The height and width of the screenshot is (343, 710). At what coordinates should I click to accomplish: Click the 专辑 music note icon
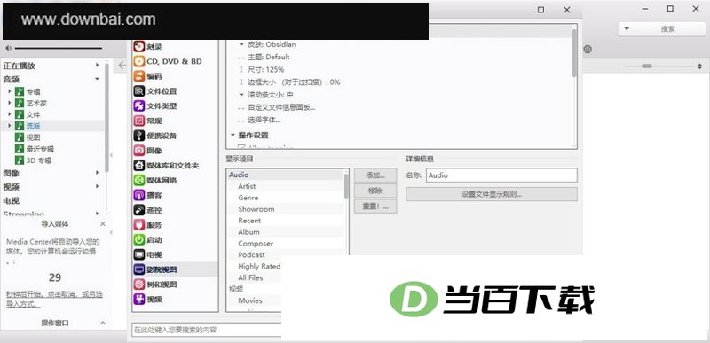point(20,92)
